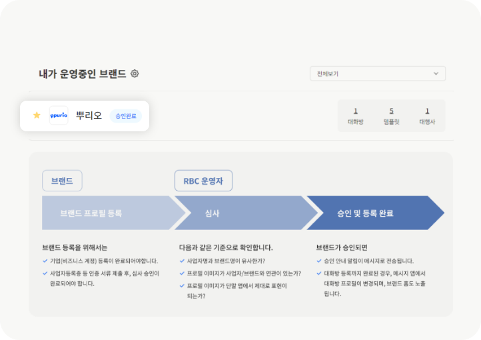Click the heading 브랜드 등록을 위해서는
The width and height of the screenshot is (481, 340).
(75, 247)
